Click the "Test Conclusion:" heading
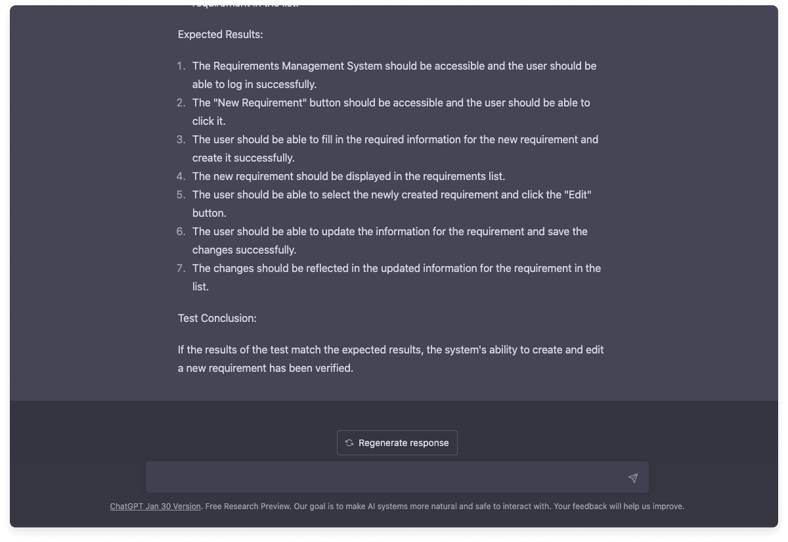The height and width of the screenshot is (542, 788). (217, 318)
